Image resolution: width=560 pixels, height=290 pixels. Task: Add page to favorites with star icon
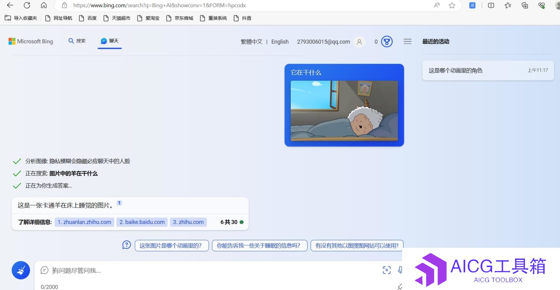point(452,5)
